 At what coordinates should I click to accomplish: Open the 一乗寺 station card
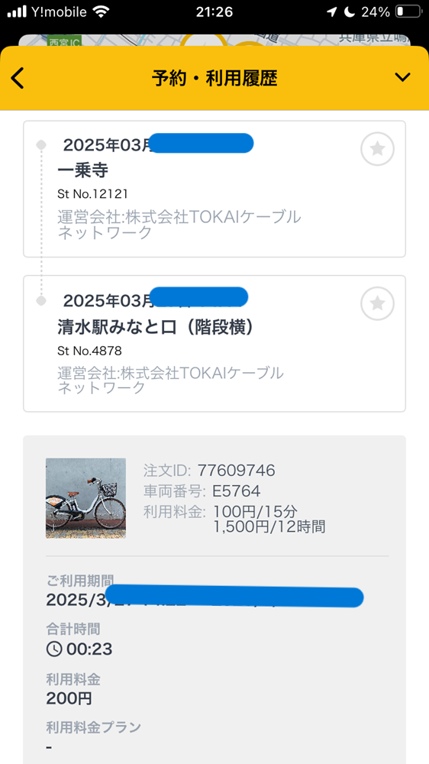tap(214, 189)
